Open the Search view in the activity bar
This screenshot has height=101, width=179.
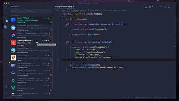coord(6,14)
